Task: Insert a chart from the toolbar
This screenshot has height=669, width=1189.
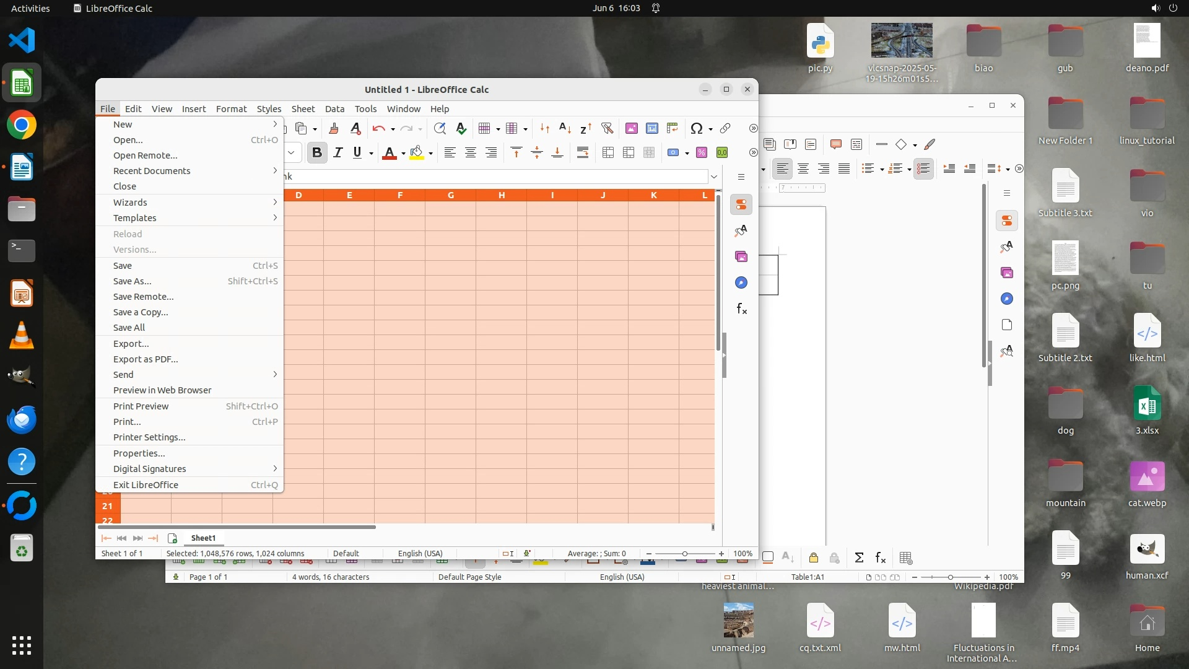Action: pyautogui.click(x=651, y=129)
